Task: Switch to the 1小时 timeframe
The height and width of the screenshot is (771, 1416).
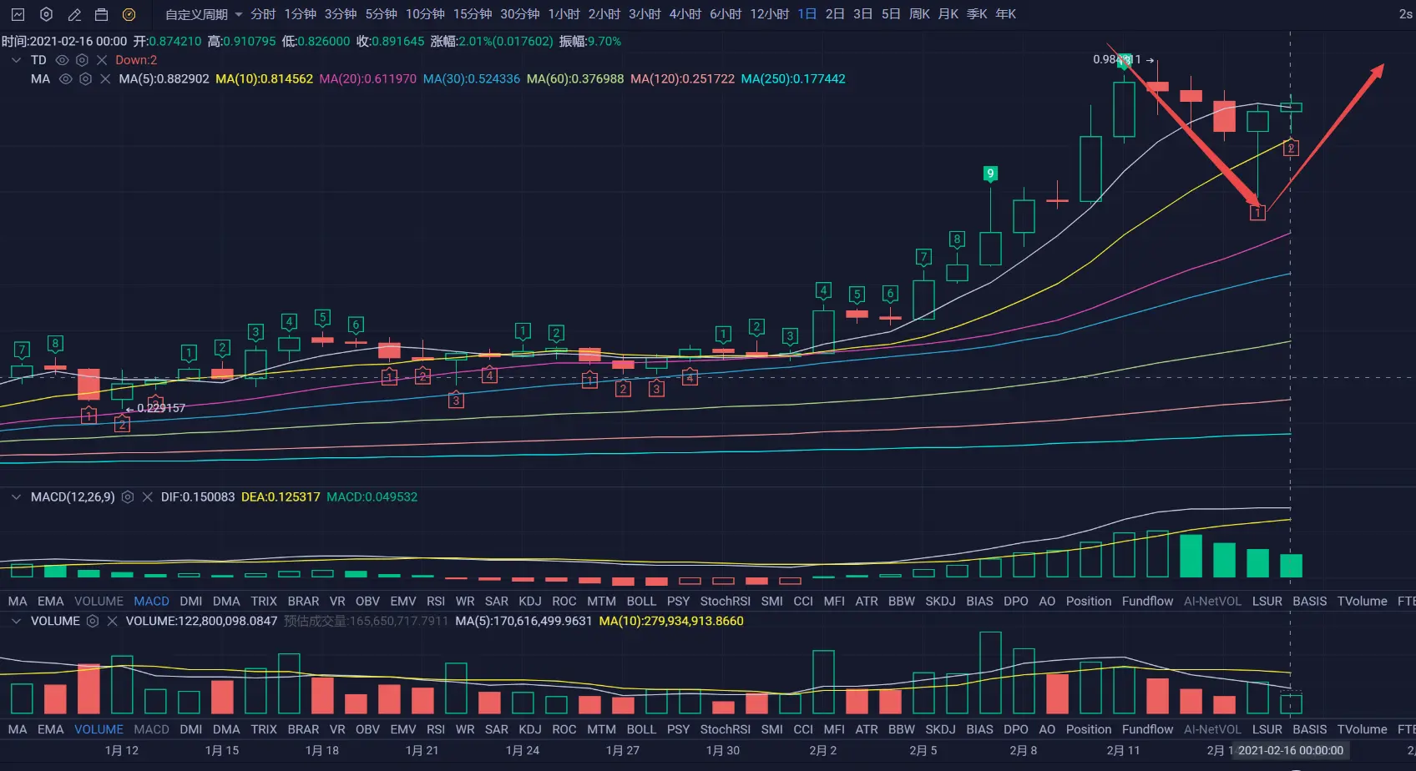Action: pos(564,14)
